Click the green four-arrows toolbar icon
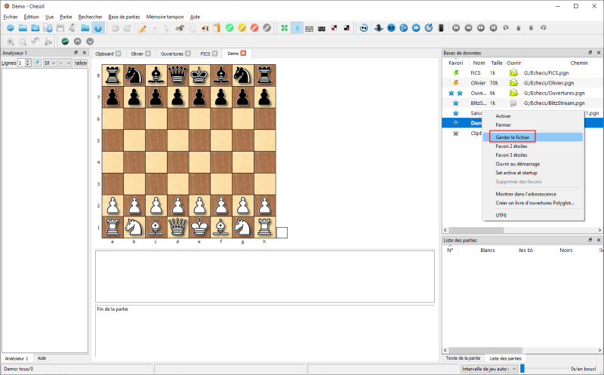This screenshot has height=375, width=604. click(284, 28)
